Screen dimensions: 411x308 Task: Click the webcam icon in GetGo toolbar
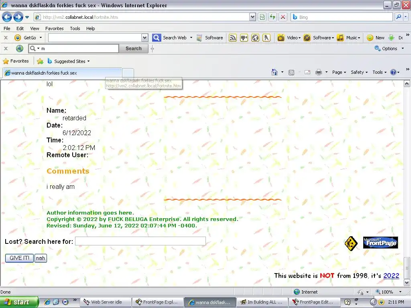click(244, 38)
